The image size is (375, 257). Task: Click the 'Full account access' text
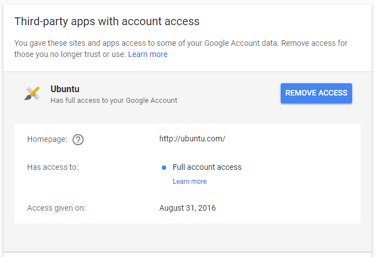click(x=207, y=167)
